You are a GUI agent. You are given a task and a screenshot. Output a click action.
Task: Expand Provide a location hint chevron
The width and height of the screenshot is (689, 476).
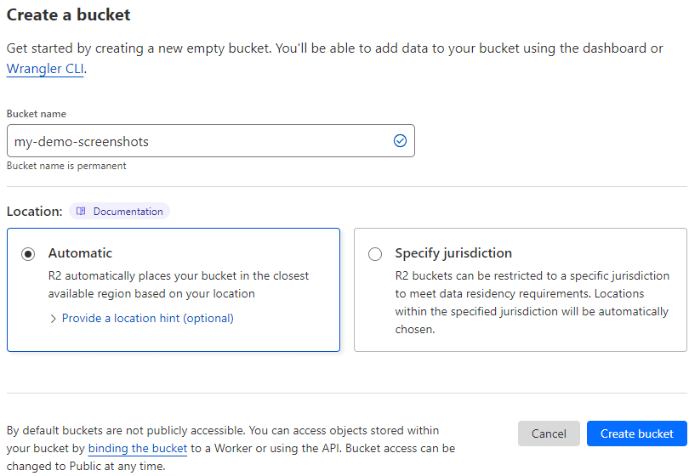(x=54, y=319)
